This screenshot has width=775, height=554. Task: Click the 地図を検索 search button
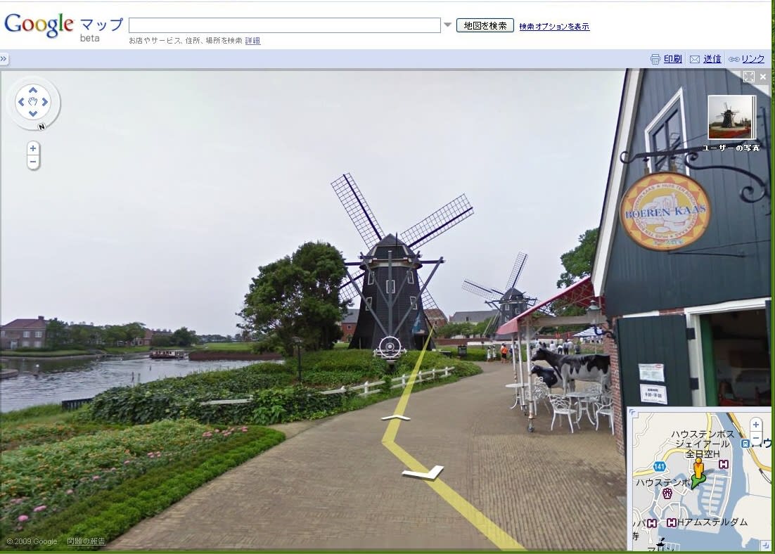click(485, 25)
